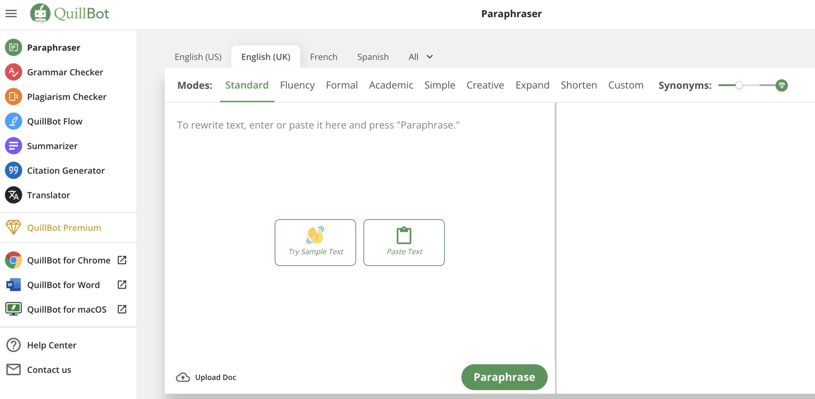
Task: Click the Chrome browser icon
Action: 13,260
